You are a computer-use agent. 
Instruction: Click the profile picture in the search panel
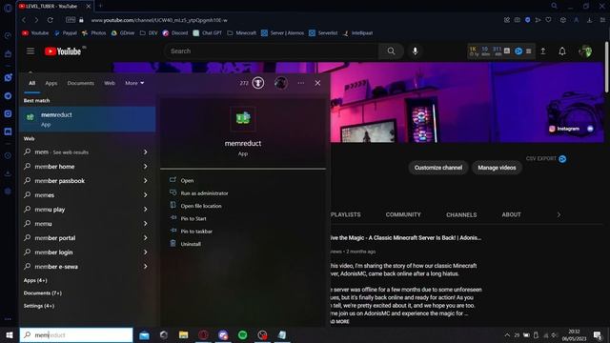[281, 83]
